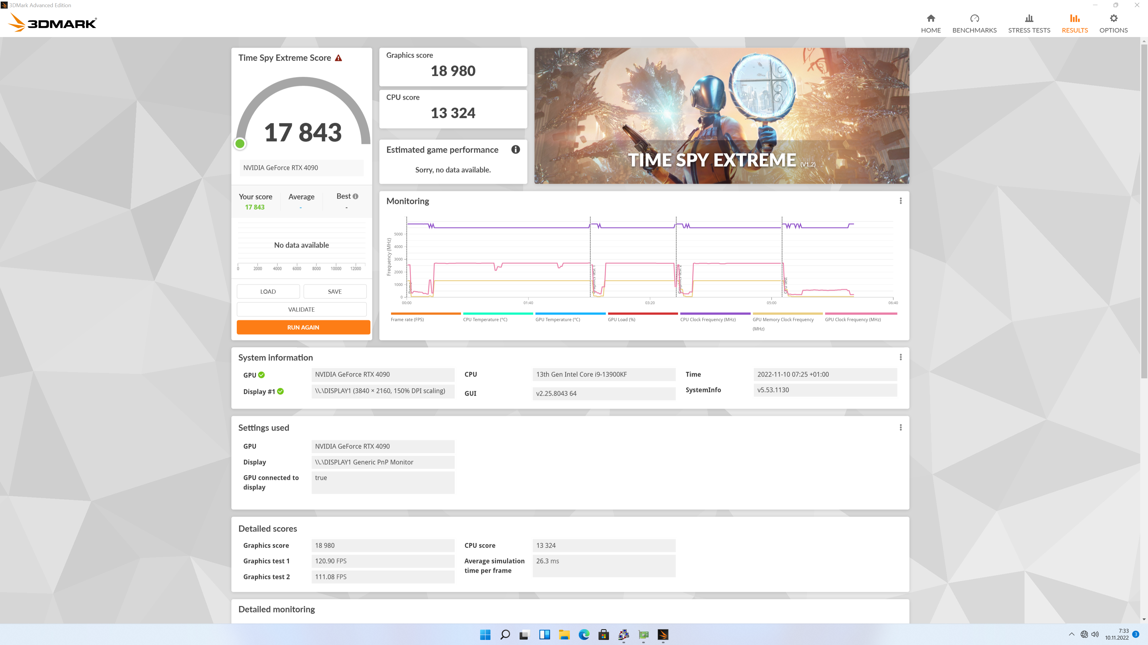The height and width of the screenshot is (645, 1148).
Task: Click the scrollbar down arrow
Action: pyautogui.click(x=1144, y=619)
